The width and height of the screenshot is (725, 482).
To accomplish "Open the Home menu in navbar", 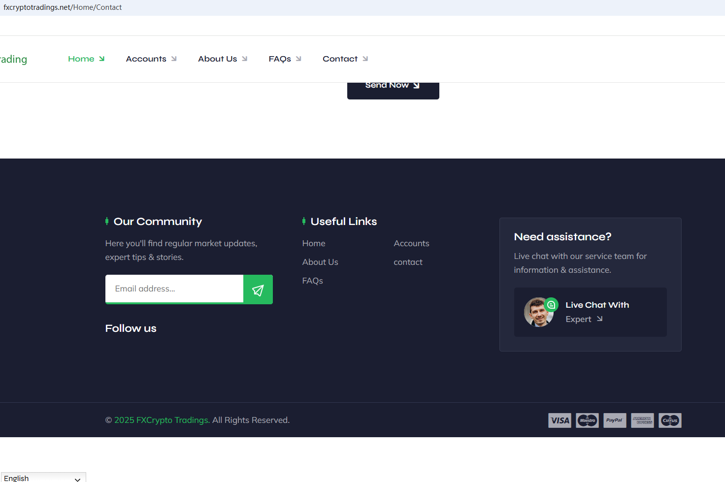I will [86, 59].
